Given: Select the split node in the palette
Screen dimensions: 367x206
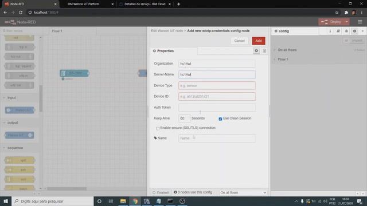Looking at the screenshot, I should 19,160.
